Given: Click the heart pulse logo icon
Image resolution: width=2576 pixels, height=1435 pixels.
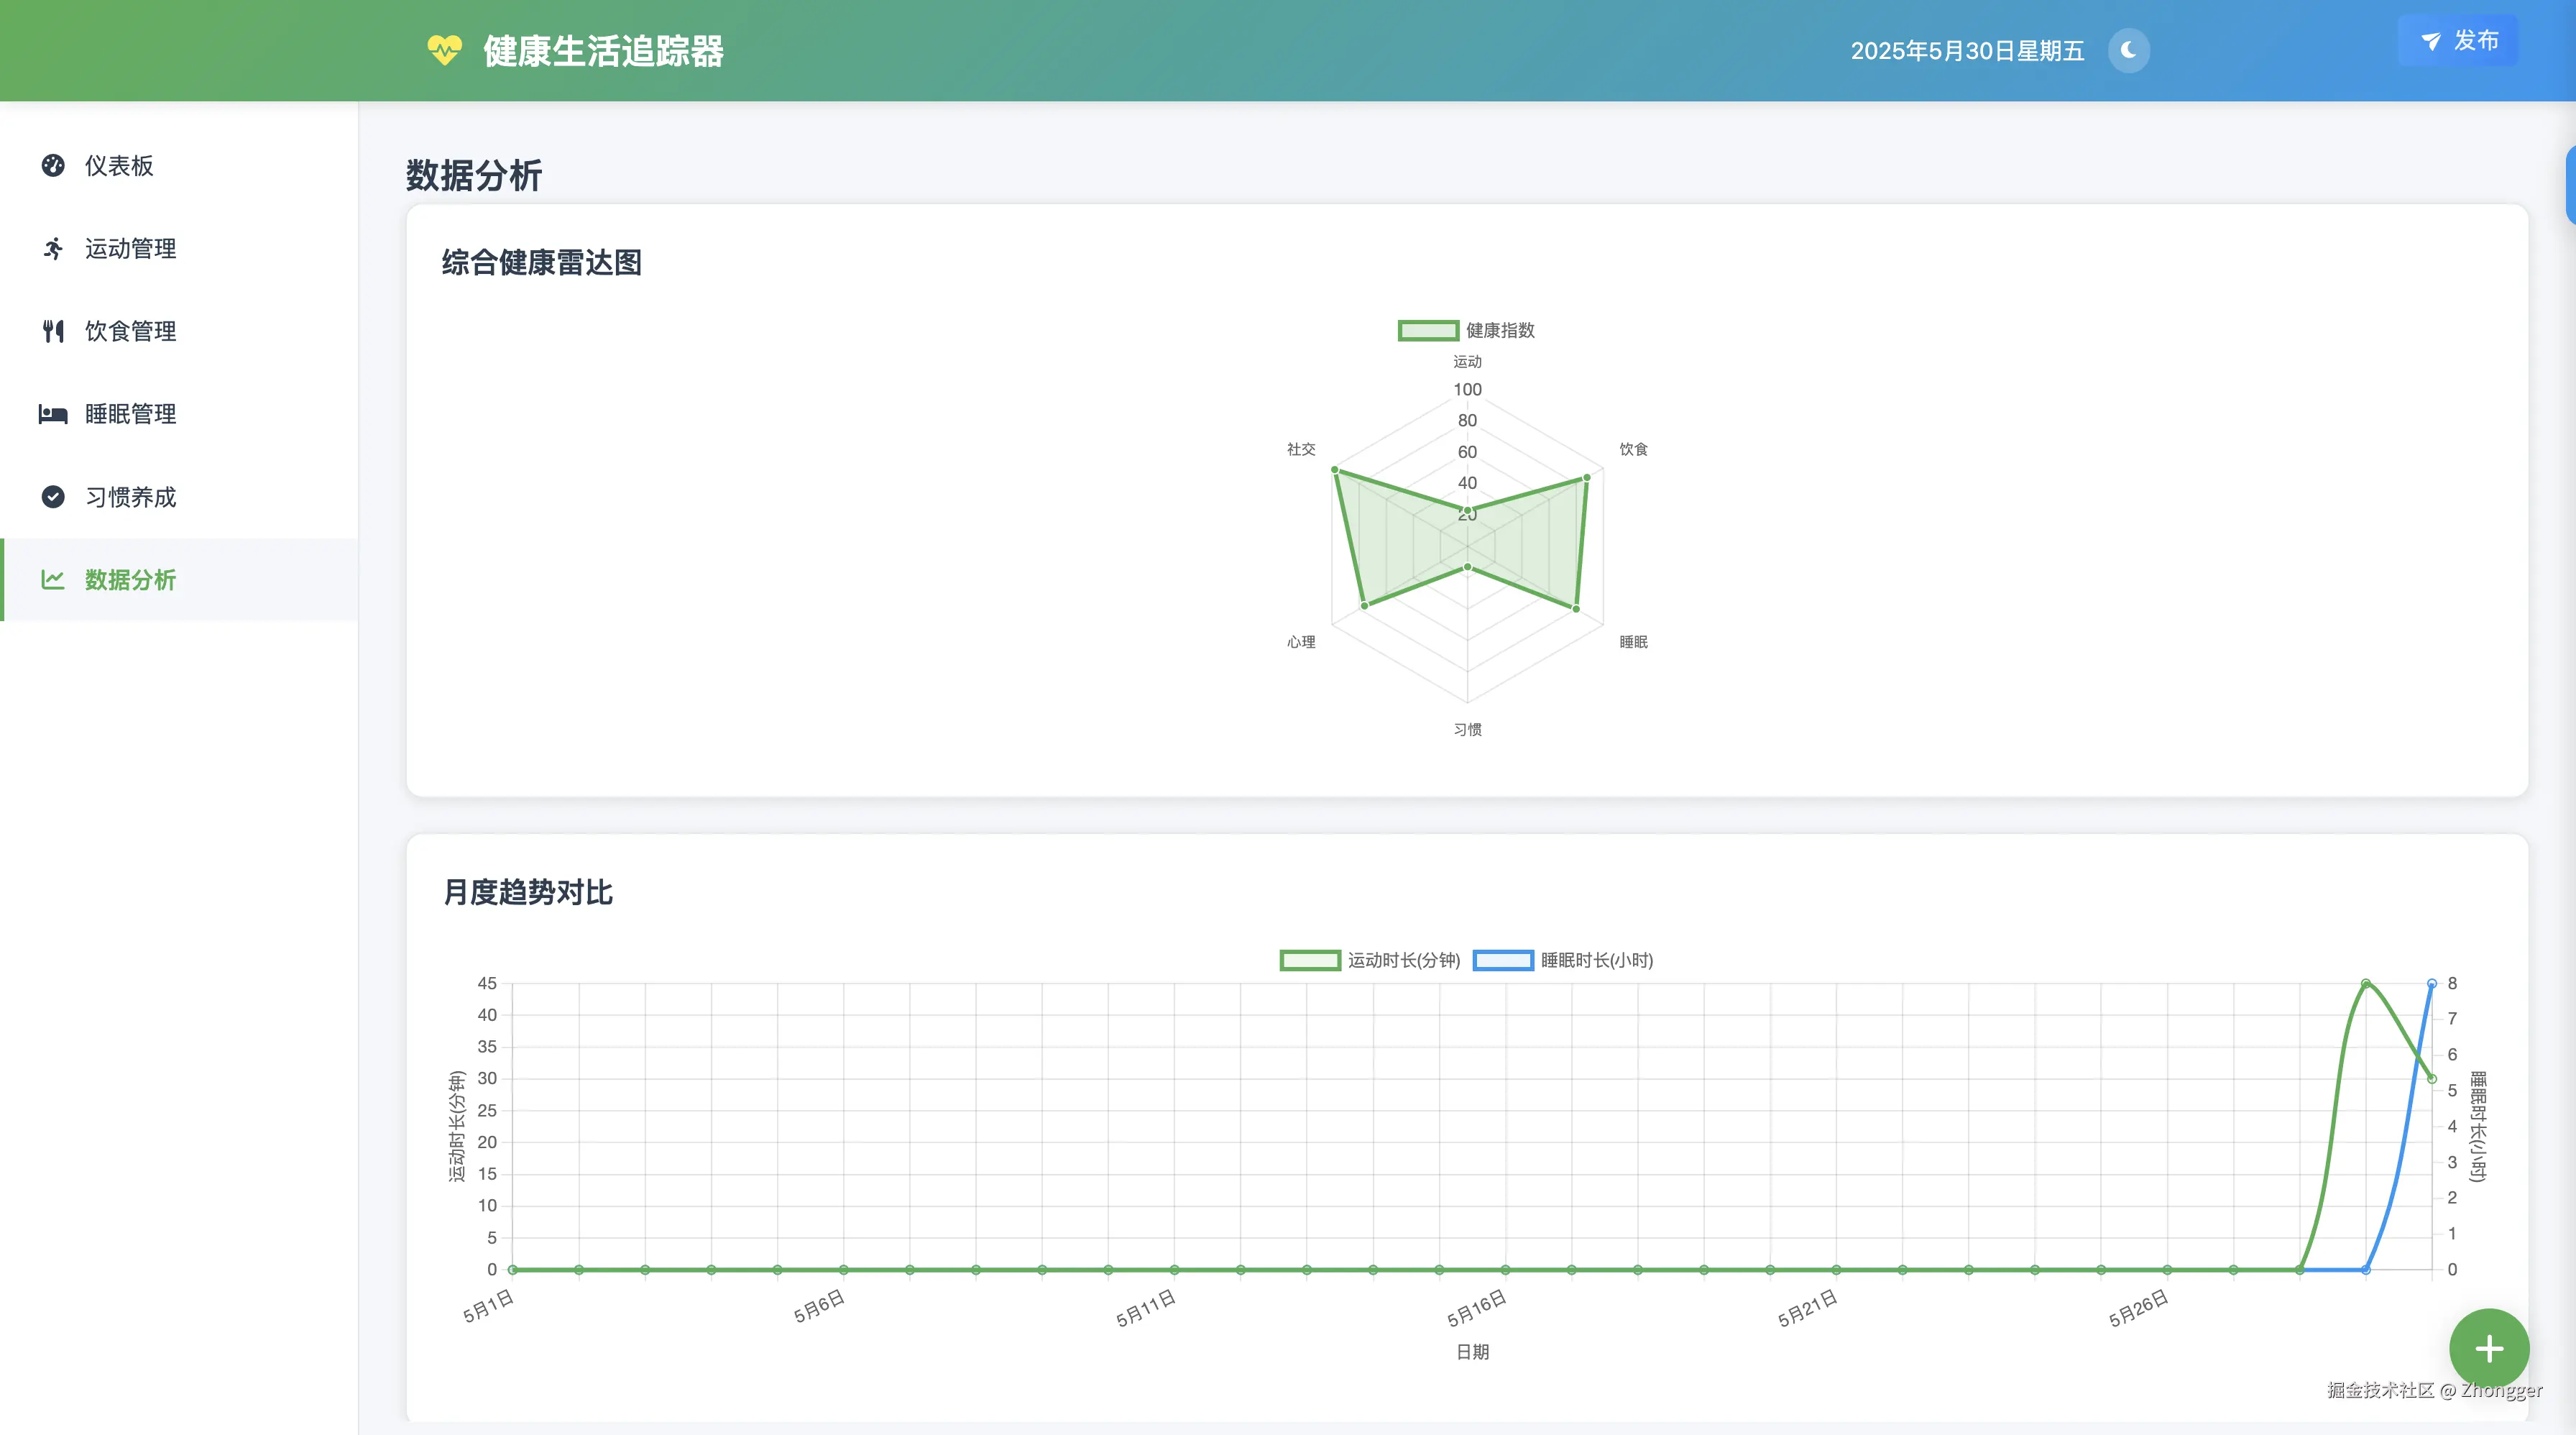Looking at the screenshot, I should point(444,50).
